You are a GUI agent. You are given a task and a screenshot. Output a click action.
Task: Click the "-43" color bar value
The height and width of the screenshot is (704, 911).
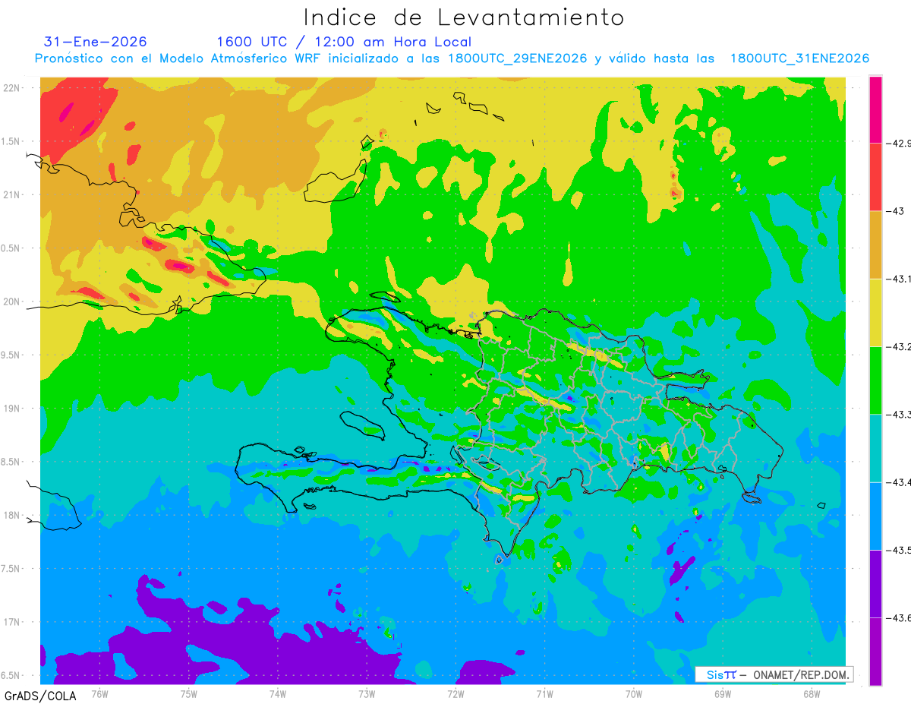coord(894,211)
